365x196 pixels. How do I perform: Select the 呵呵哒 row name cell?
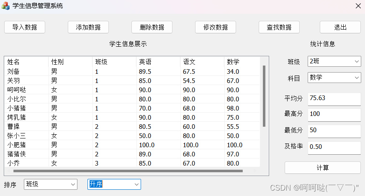[16, 90]
